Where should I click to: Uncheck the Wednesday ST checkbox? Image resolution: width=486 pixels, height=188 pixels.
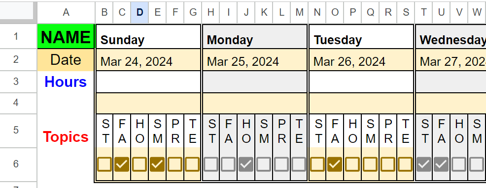(x=424, y=164)
